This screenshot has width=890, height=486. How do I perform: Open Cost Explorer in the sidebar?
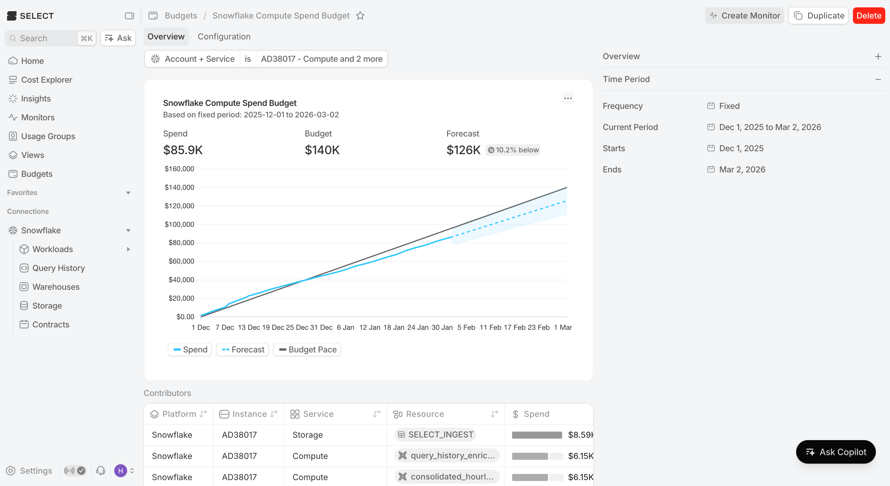point(46,80)
